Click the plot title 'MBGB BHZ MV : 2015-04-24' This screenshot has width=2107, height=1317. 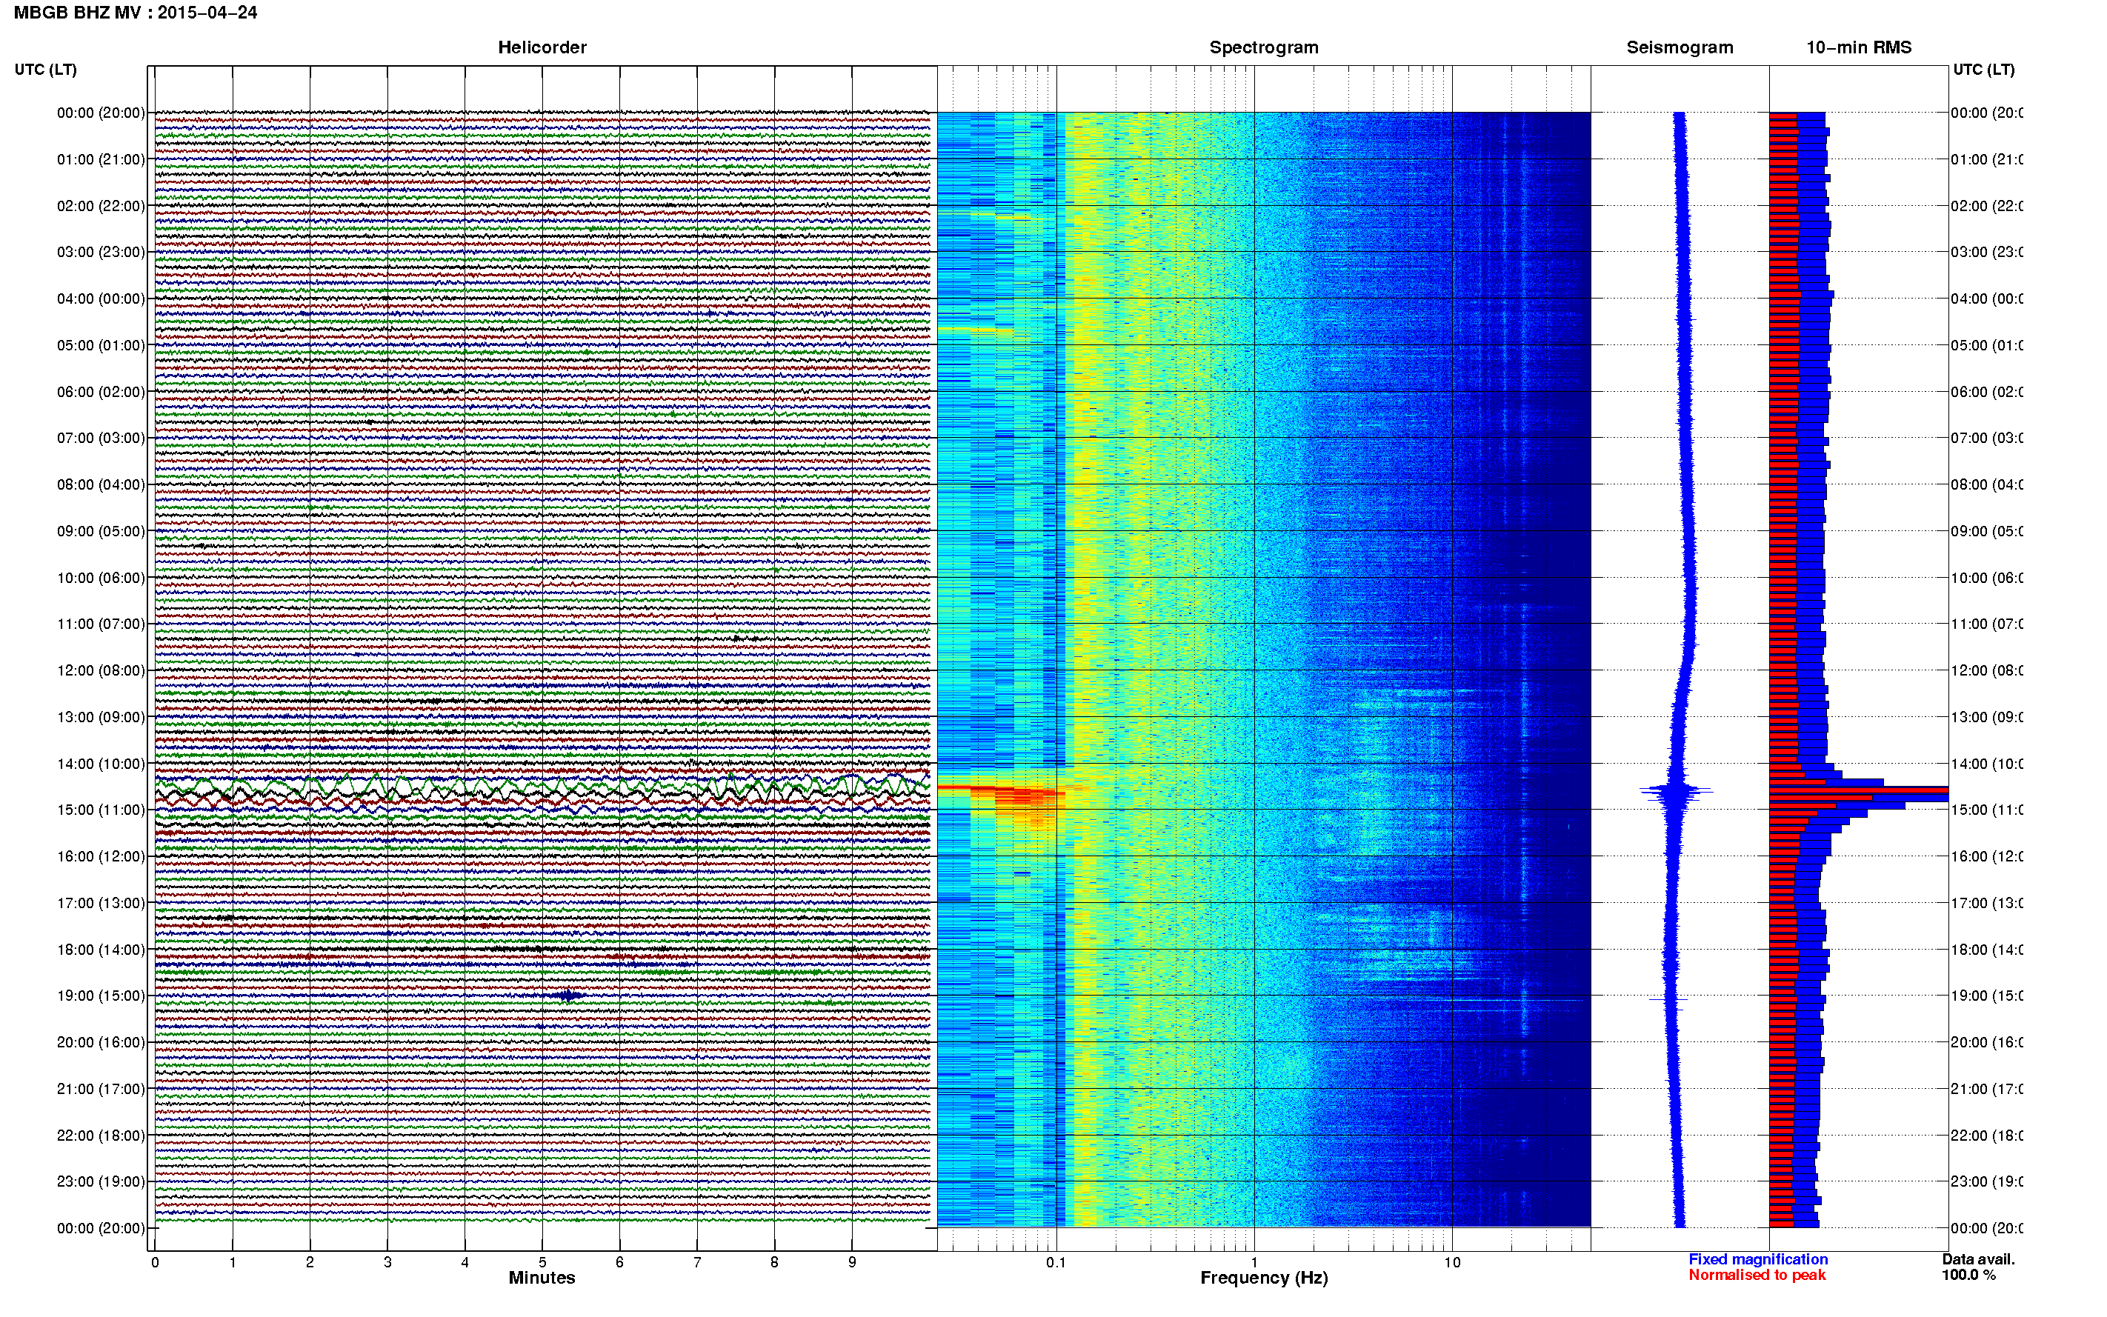tap(135, 13)
